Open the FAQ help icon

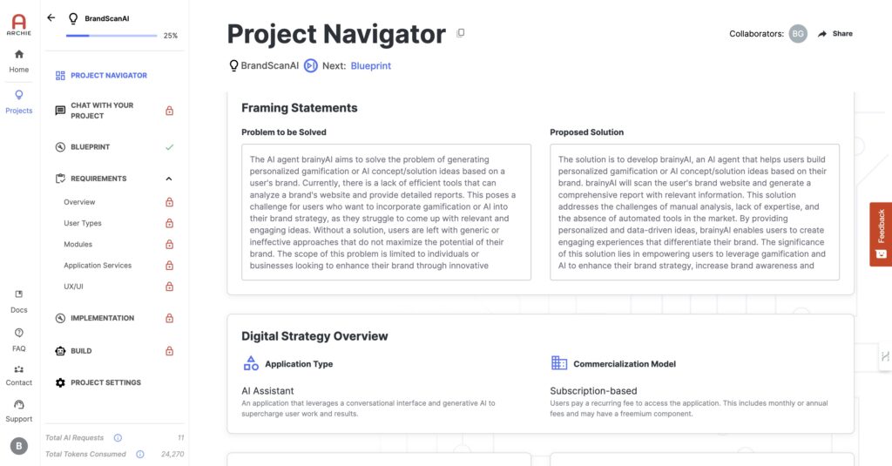tap(19, 332)
